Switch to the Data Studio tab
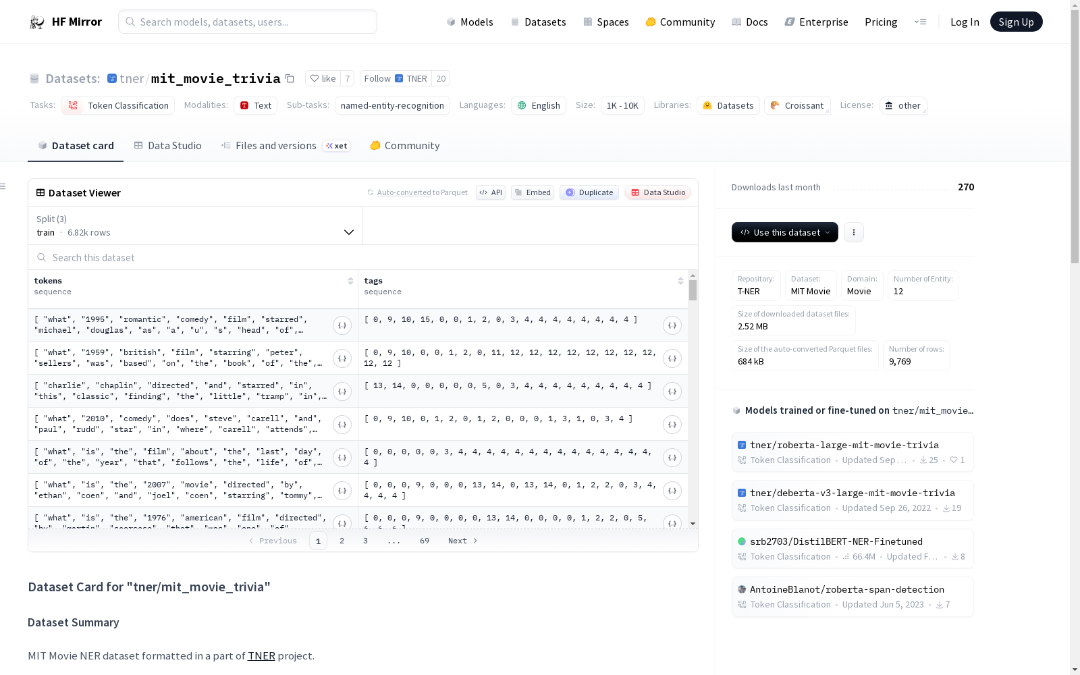Viewport: 1080px width, 675px height. (x=168, y=146)
